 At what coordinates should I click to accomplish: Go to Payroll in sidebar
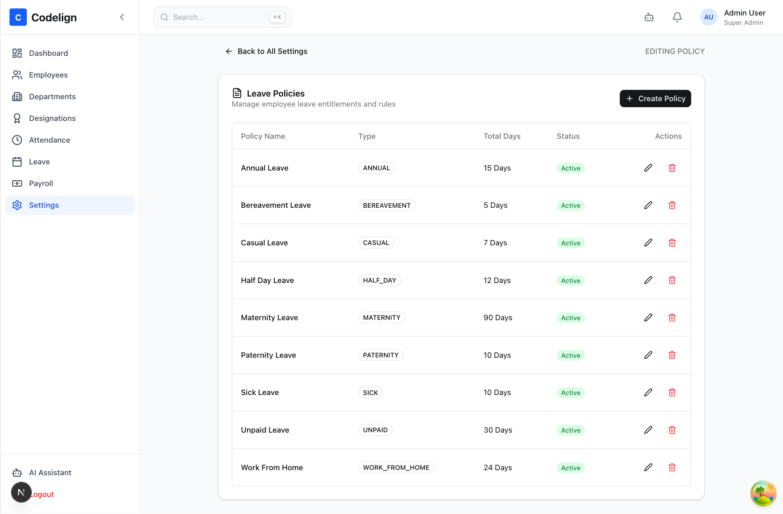[x=41, y=183]
